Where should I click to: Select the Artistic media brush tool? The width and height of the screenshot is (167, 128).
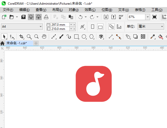click(61, 37)
